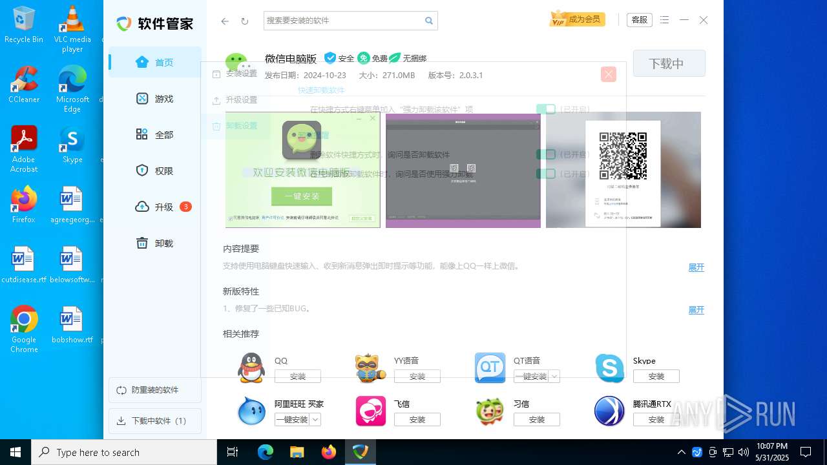Install Skype with its 安装 button
Image resolution: width=827 pixels, height=465 pixels.
pyautogui.click(x=656, y=377)
